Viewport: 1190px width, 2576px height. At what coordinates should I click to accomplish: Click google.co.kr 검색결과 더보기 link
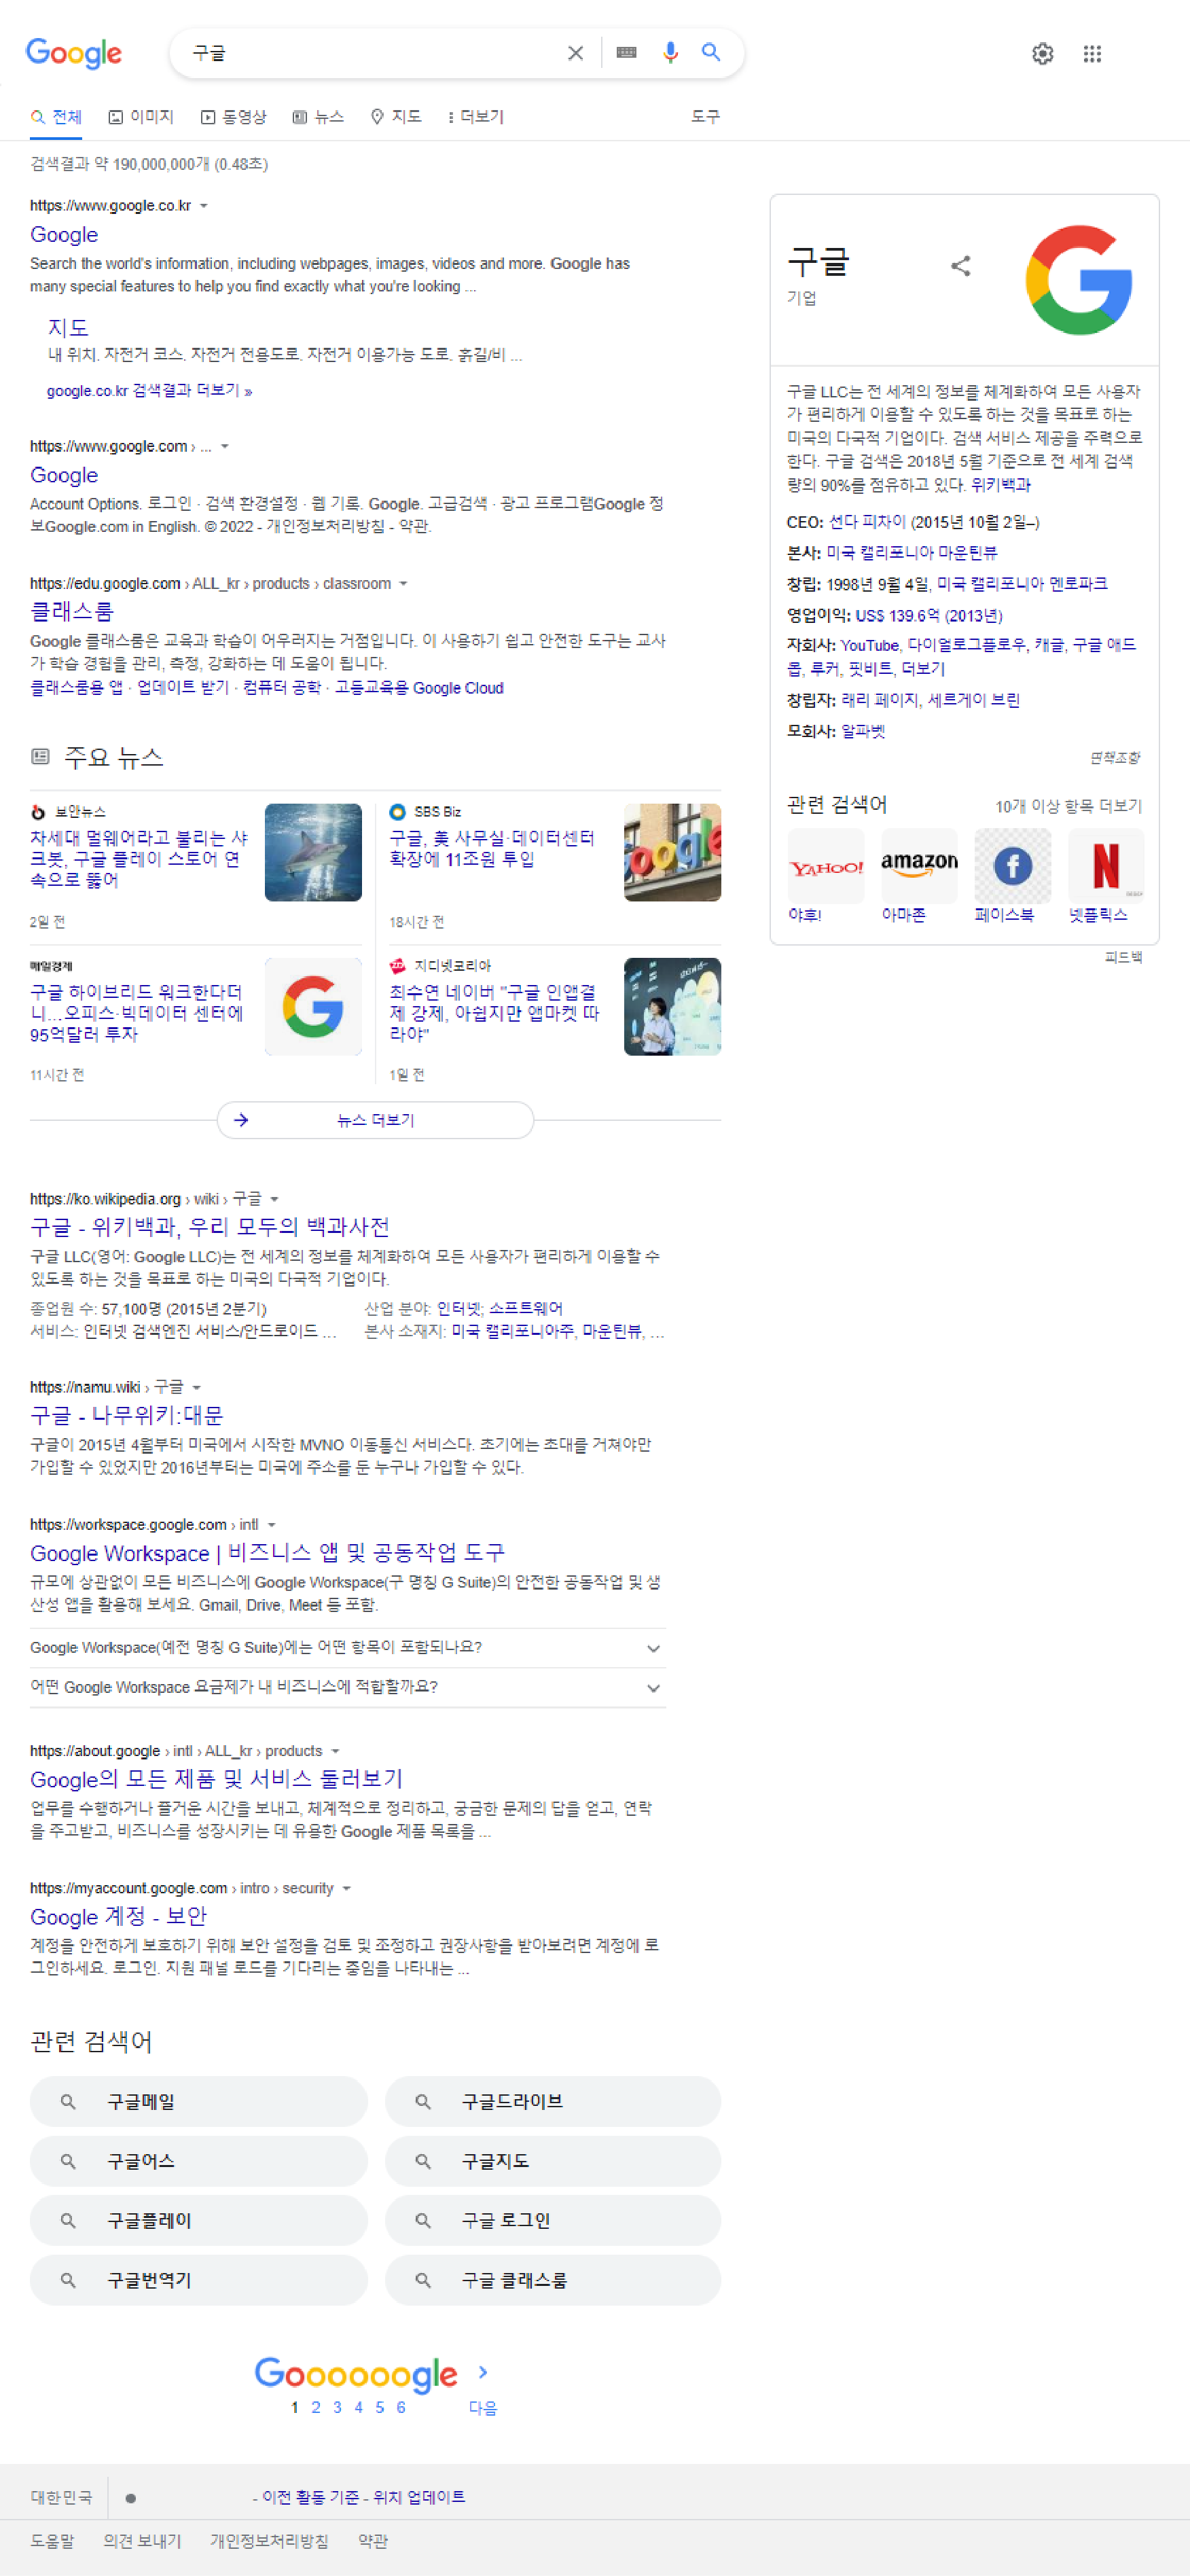point(149,391)
